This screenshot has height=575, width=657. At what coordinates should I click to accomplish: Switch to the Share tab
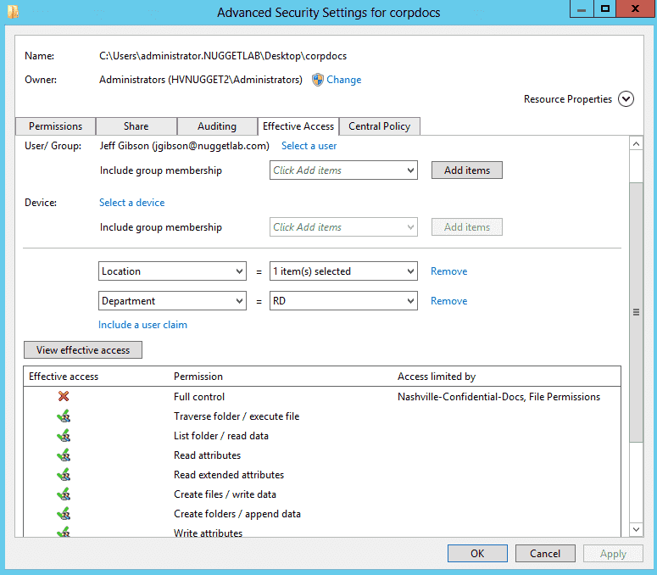click(136, 126)
